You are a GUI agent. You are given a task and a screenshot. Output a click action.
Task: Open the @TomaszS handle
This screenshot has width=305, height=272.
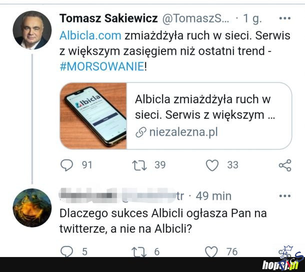coord(195,18)
